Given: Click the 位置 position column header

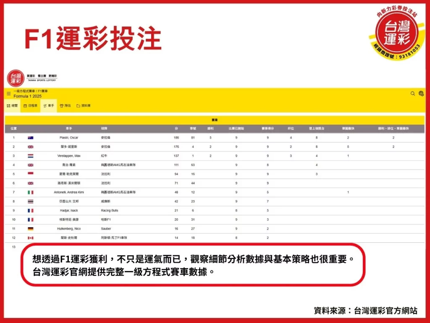Looking at the screenshot, I should pos(13,129).
